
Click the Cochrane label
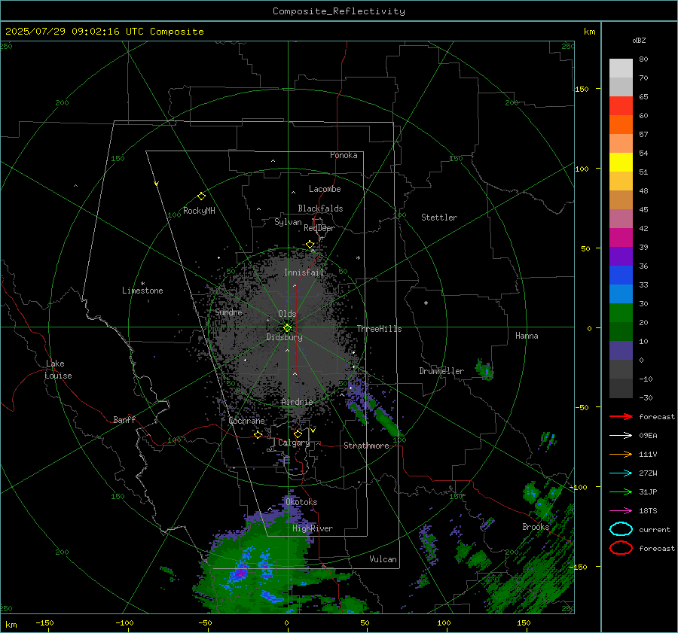(x=246, y=421)
